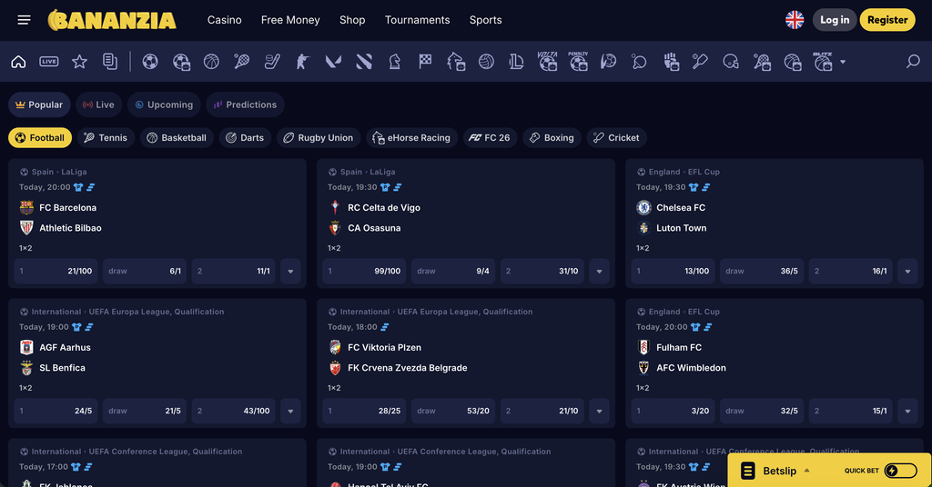Expand more markets for Viktoria Plzen match
Screen dimensions: 932x487
pyautogui.click(x=599, y=411)
